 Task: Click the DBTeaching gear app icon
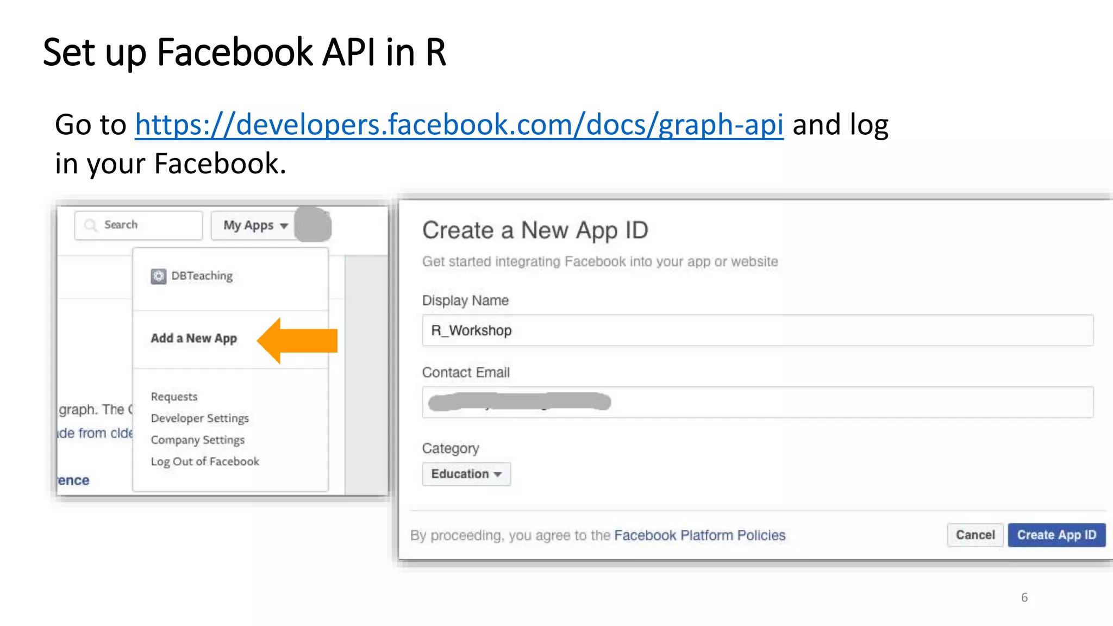pos(158,276)
